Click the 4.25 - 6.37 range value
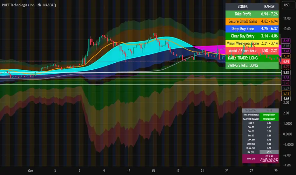The height and width of the screenshot is (175, 296). tap(269, 29)
